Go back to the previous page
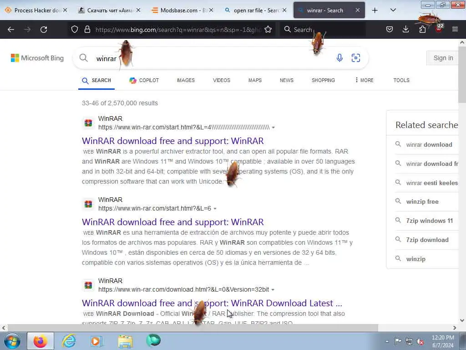The image size is (466, 350). (x=11, y=30)
